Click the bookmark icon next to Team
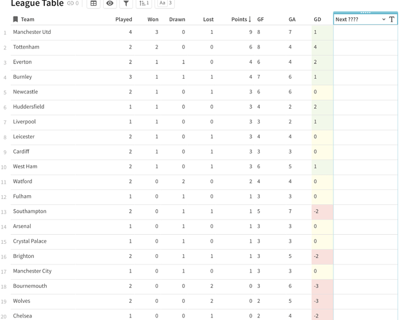Screen dimensions: 400x320 15,19
